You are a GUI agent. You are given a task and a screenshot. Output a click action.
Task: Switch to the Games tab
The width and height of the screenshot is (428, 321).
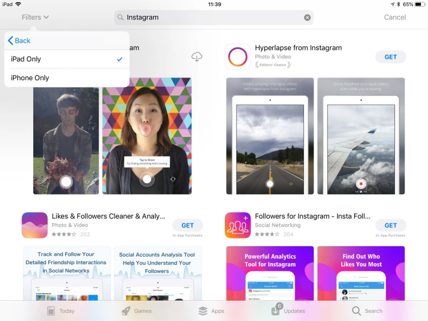136,311
